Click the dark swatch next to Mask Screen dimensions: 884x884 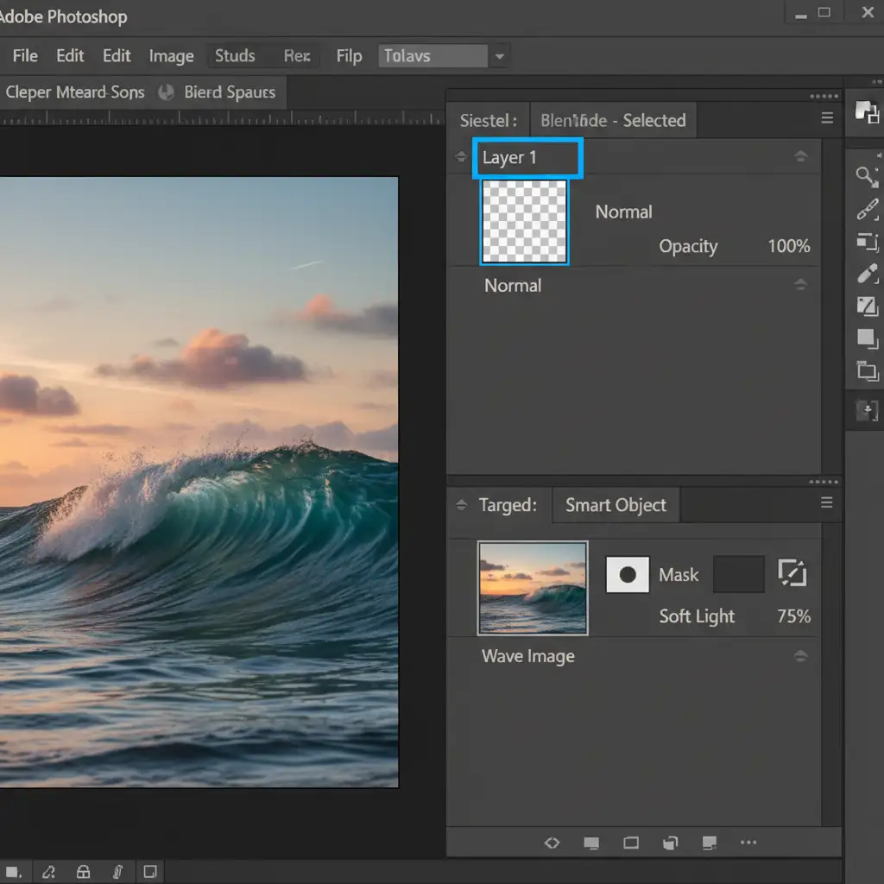(738, 575)
